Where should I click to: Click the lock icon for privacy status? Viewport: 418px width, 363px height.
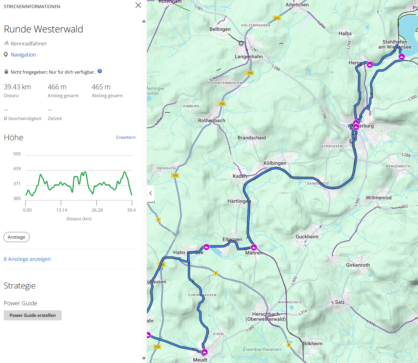coord(6,72)
